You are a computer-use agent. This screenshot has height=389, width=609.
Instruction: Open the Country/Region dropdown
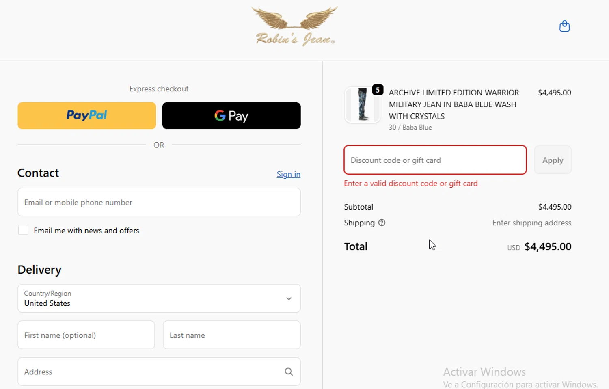coord(159,298)
